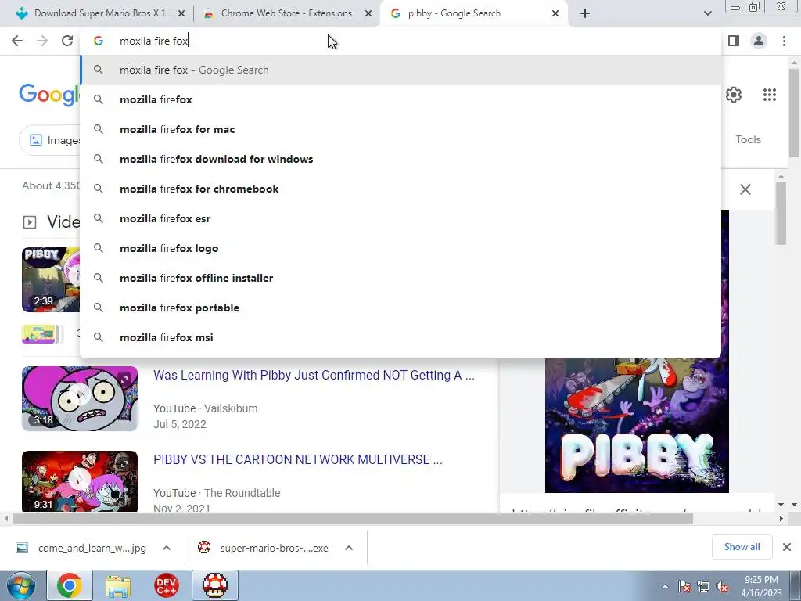Click the Tools button under search
Image resolution: width=801 pixels, height=601 pixels.
tap(748, 139)
